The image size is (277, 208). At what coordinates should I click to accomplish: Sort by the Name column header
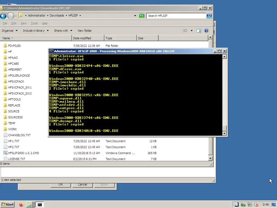click(36, 38)
